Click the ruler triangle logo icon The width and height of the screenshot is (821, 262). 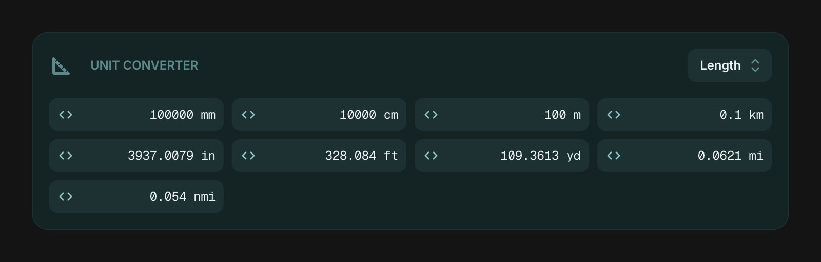61,66
